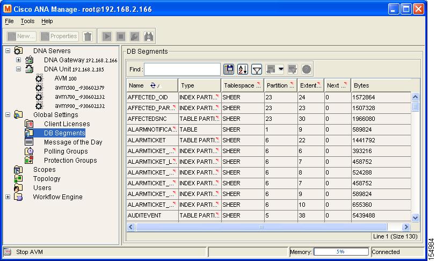
Task: Click the Client Licenses icon
Action: [x=29, y=124]
